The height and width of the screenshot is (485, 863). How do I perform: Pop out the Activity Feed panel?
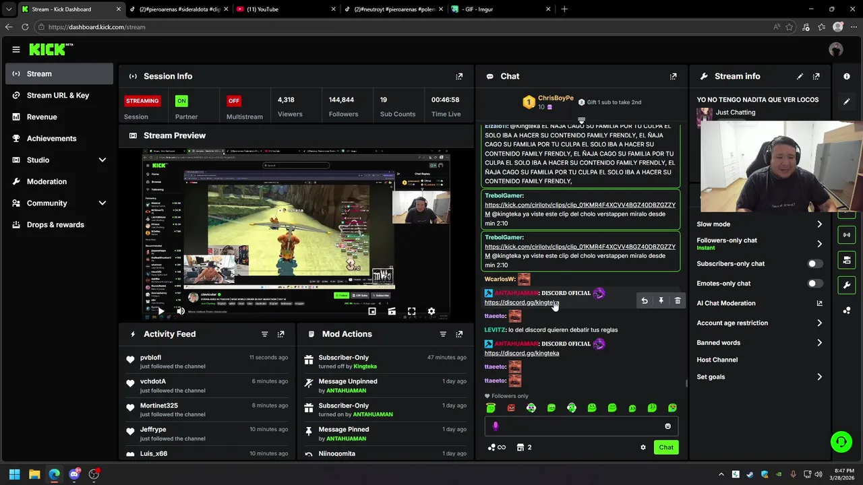click(x=281, y=334)
